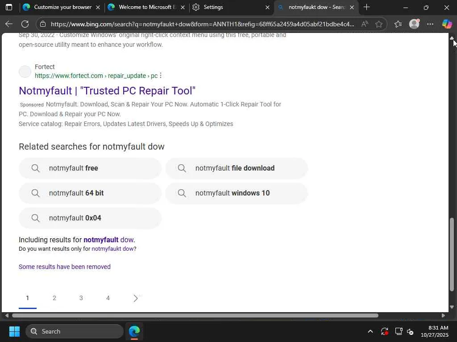Click the horizontal scrollbar thumb
The image size is (457, 342).
195,316
